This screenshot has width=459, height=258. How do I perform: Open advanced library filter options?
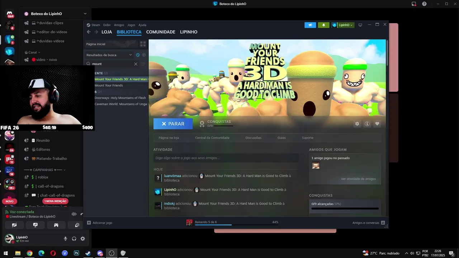(143, 64)
